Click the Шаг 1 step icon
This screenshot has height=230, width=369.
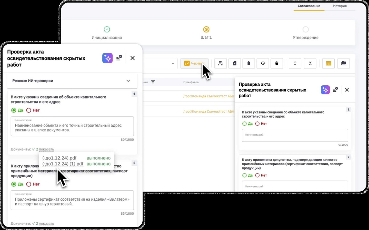coord(206,29)
